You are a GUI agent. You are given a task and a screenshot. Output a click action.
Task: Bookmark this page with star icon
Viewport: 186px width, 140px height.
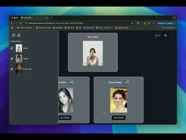pyautogui.click(x=132, y=23)
